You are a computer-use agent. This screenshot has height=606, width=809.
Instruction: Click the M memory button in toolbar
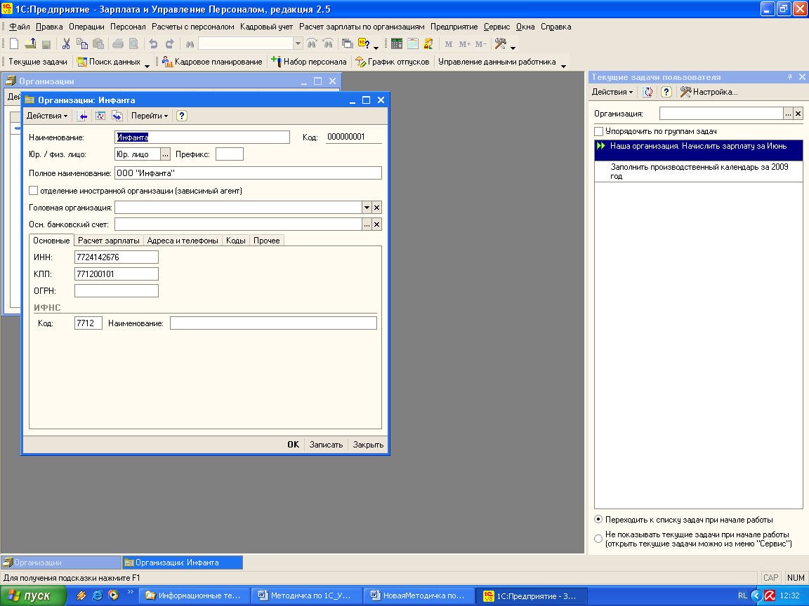point(448,44)
